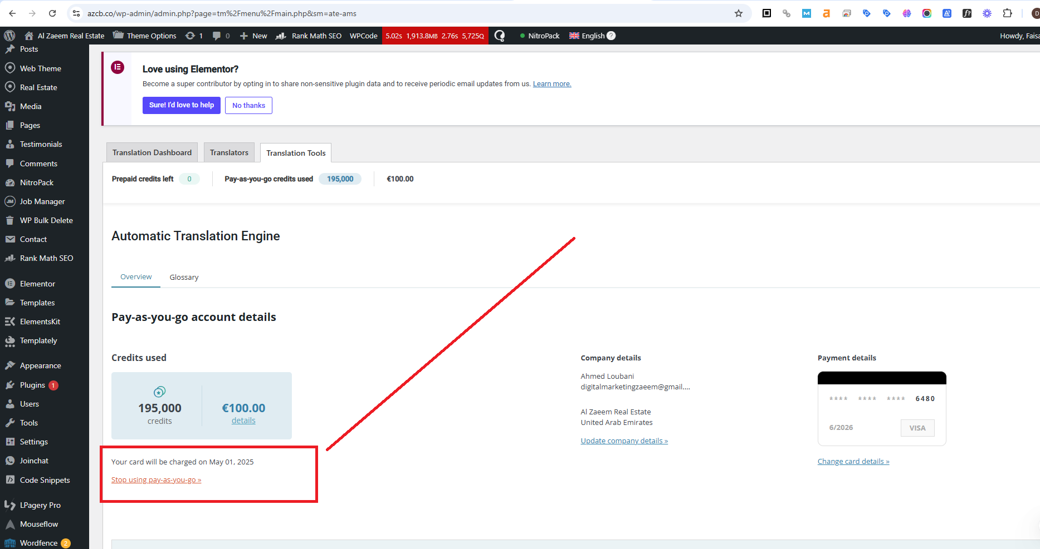Switch to the Glossary sub-tab

pyautogui.click(x=184, y=277)
